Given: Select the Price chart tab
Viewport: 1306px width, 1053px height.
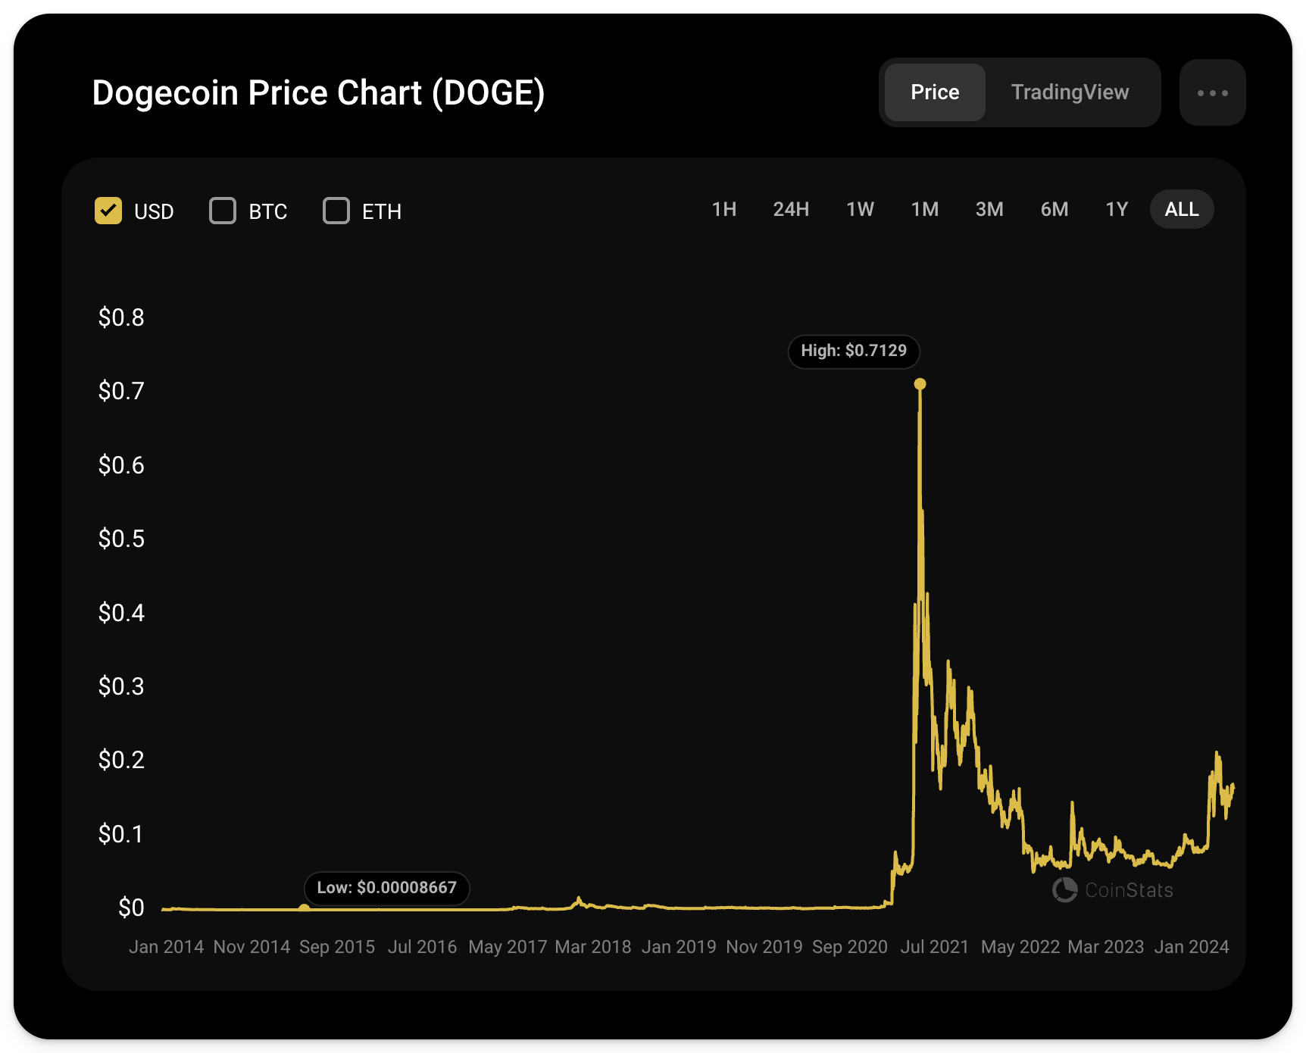Looking at the screenshot, I should (x=935, y=92).
